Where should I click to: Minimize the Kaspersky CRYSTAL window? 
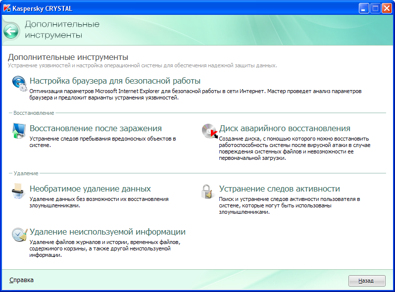[x=364, y=8]
